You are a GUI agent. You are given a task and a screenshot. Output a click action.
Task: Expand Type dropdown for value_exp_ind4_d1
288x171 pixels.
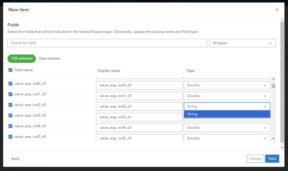227,128
